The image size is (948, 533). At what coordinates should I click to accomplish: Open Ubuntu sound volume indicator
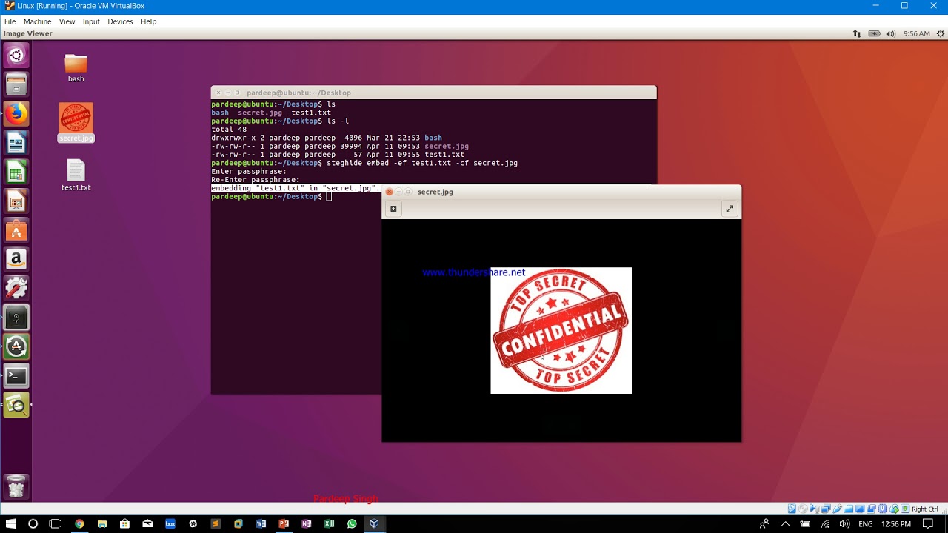890,33
